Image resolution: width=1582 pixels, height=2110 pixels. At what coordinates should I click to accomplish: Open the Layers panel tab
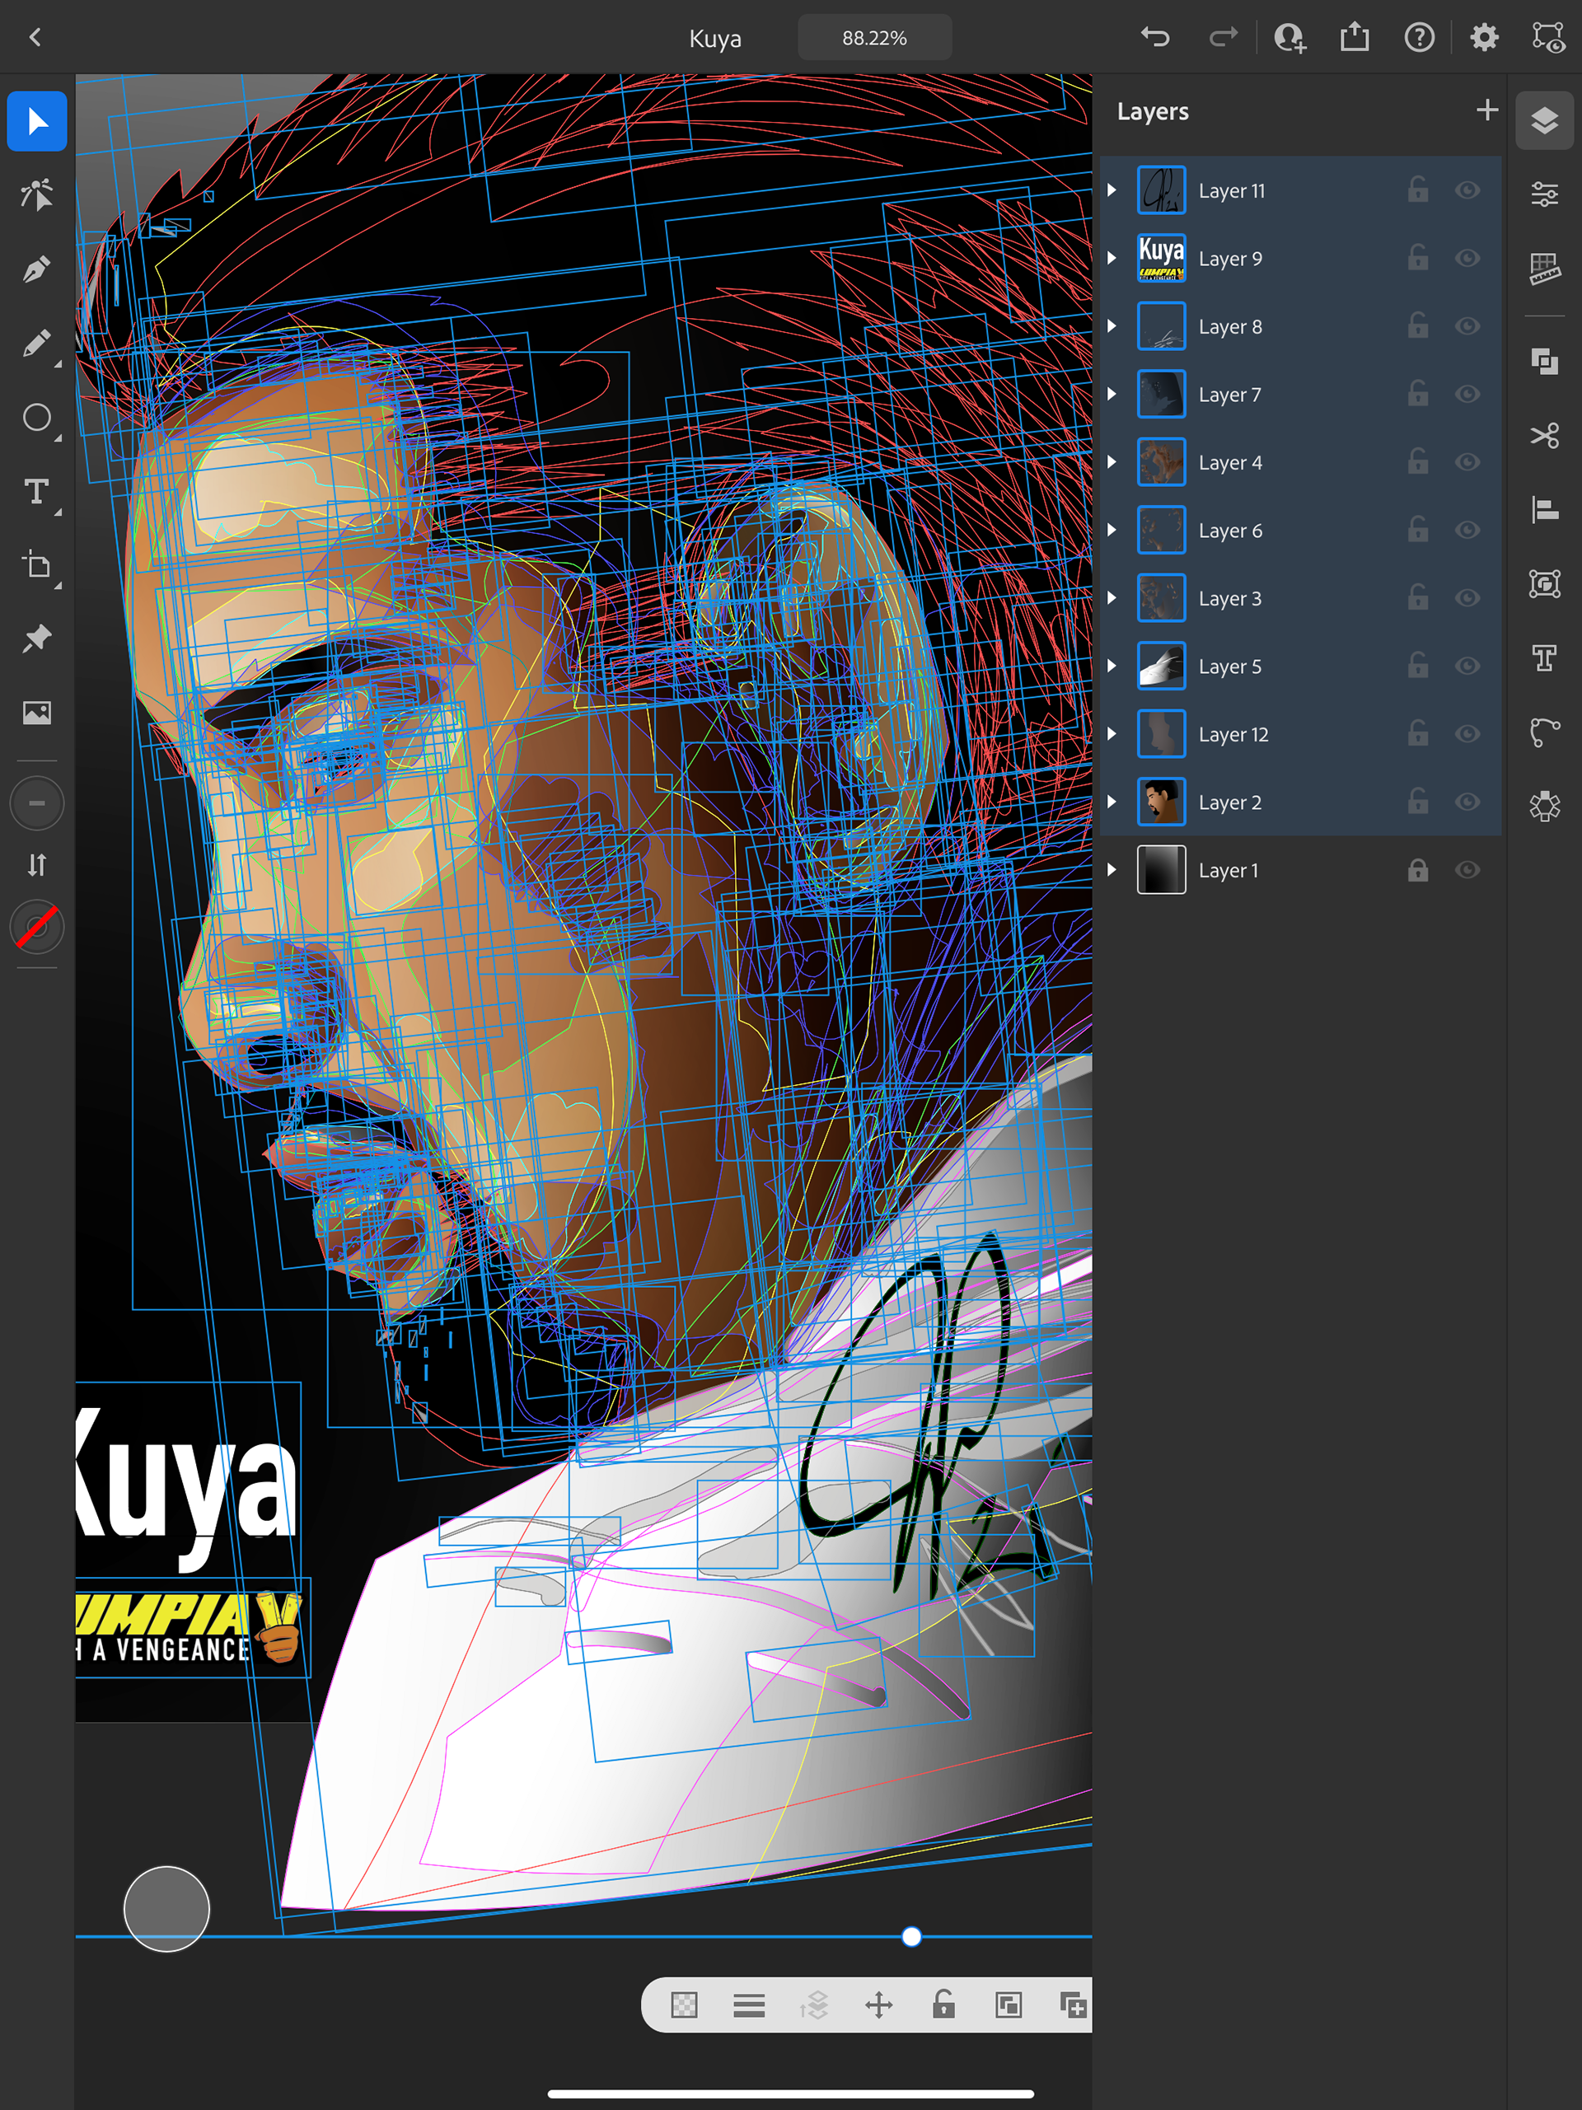click(1545, 120)
